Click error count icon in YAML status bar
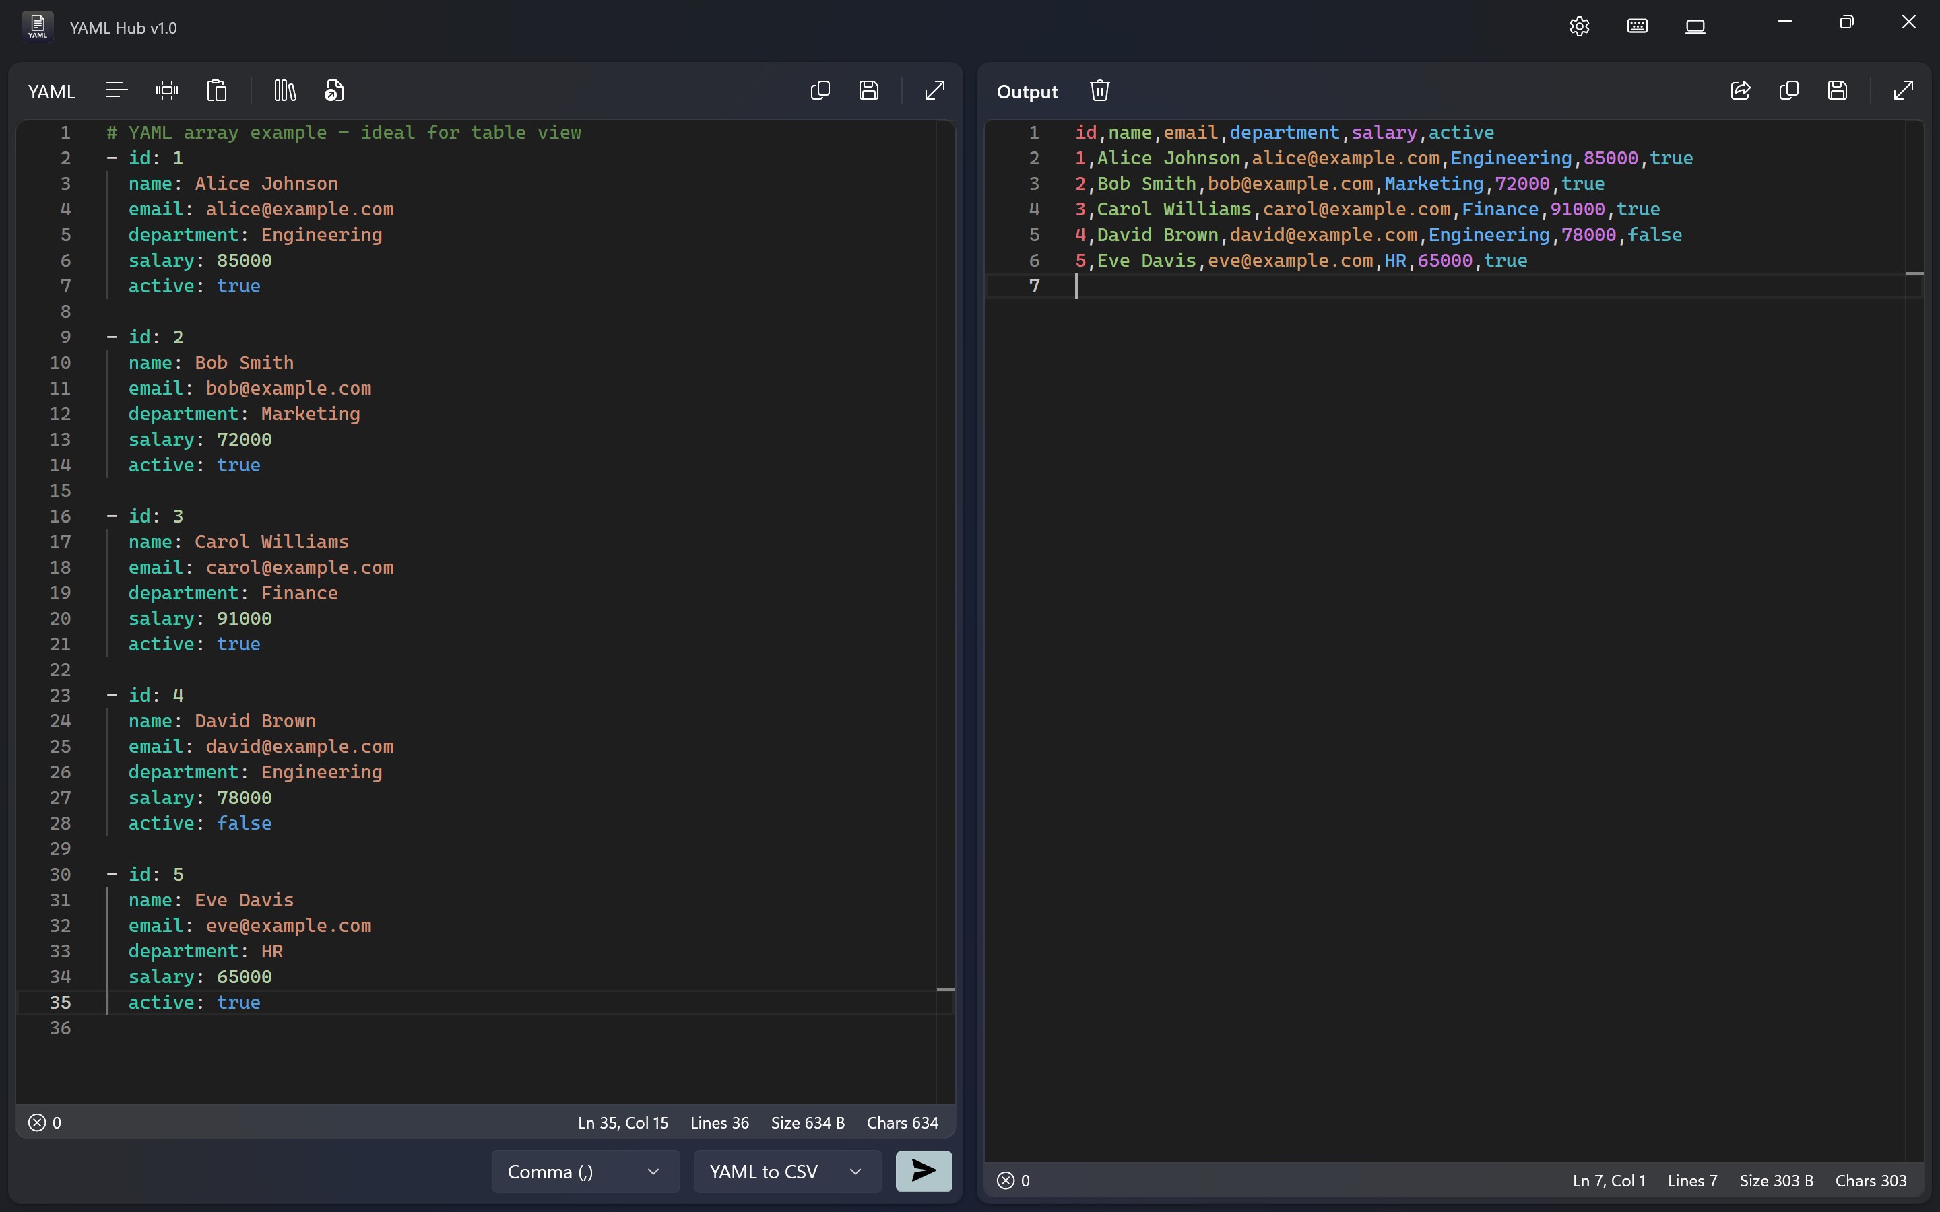Viewport: 1940px width, 1212px height. click(37, 1122)
